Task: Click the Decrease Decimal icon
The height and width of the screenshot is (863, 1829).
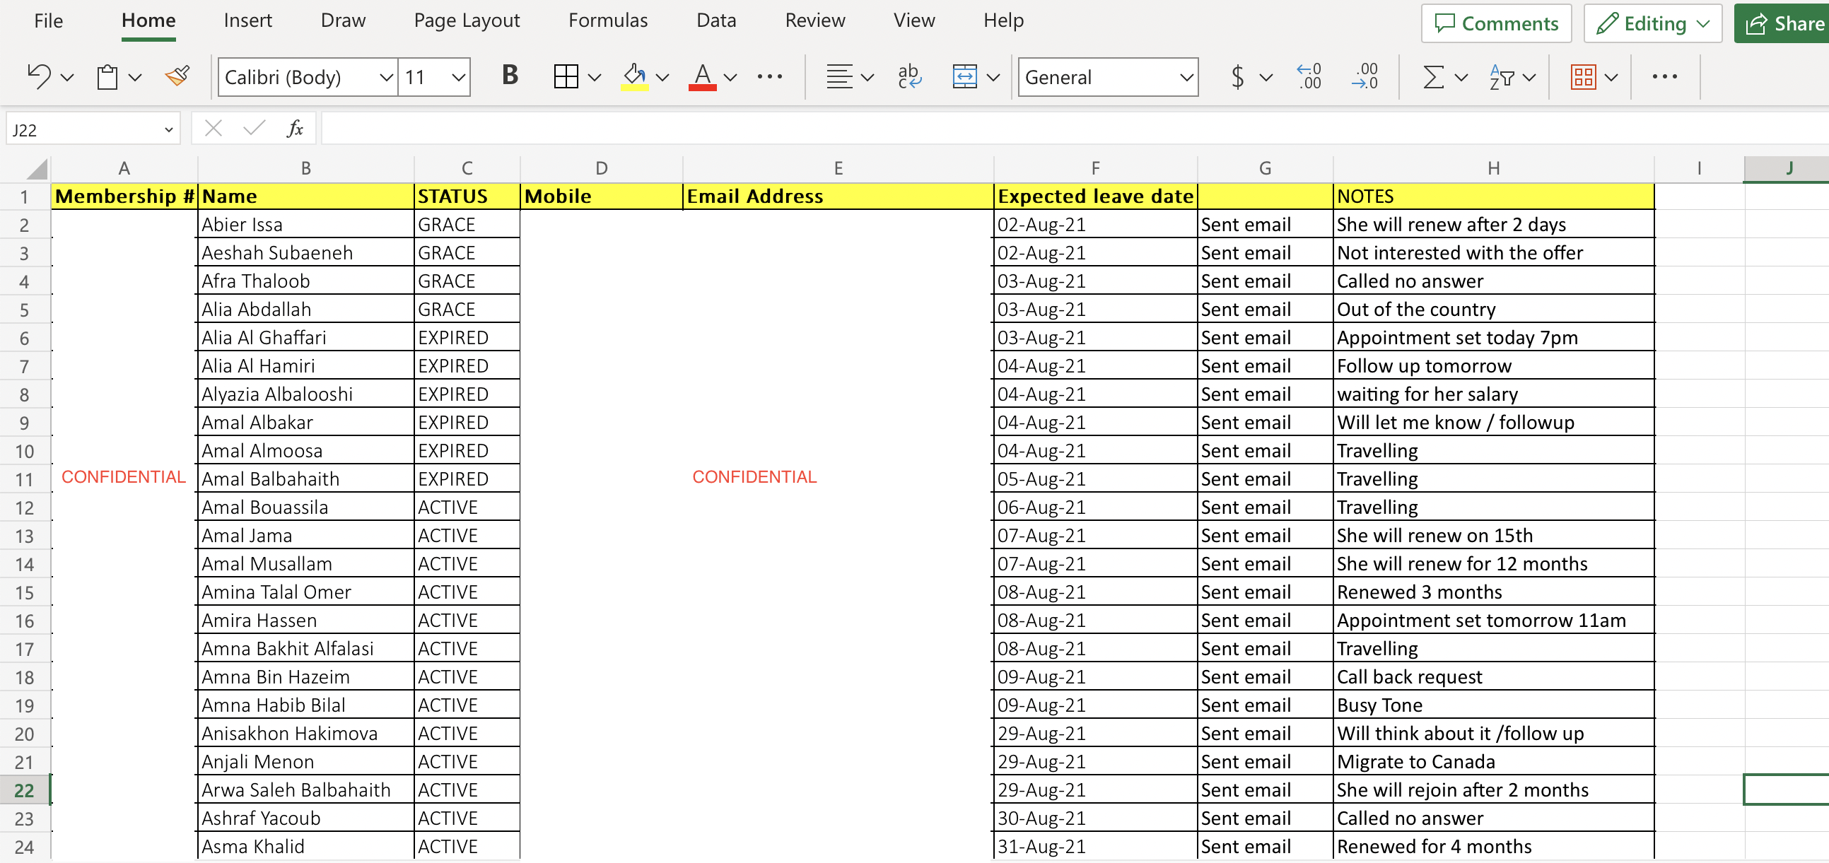Action: point(1365,76)
